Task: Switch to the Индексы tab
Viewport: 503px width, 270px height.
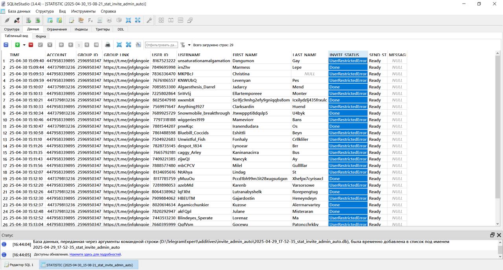Action: pos(81,29)
